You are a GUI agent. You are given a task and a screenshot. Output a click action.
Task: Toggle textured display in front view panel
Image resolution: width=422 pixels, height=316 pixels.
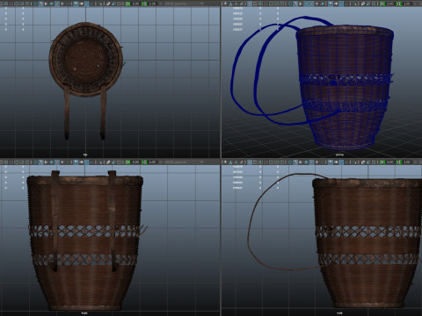point(57,162)
